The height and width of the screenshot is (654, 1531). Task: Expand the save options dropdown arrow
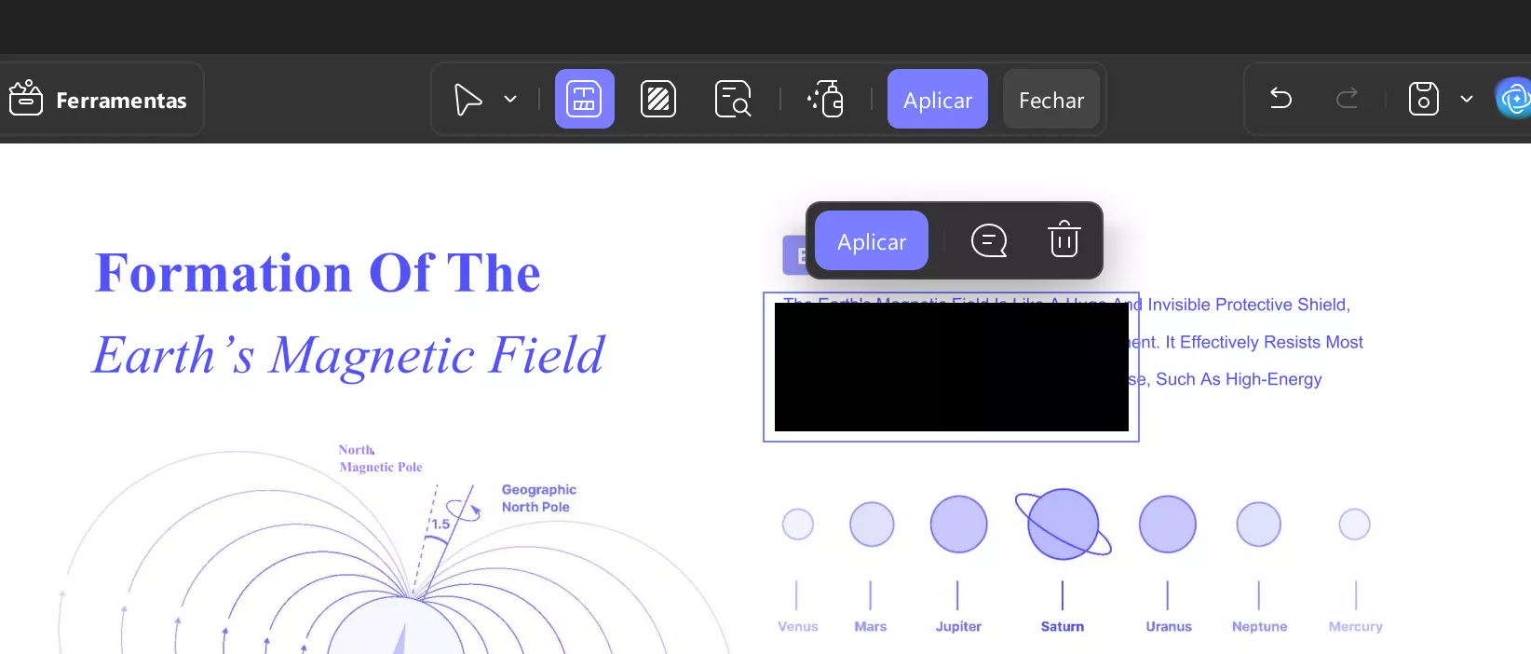click(1467, 99)
